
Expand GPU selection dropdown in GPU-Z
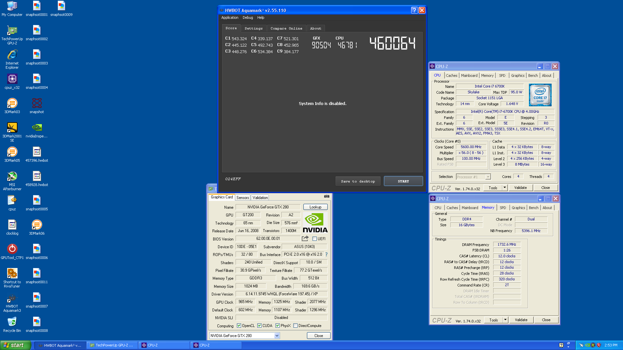point(277,336)
